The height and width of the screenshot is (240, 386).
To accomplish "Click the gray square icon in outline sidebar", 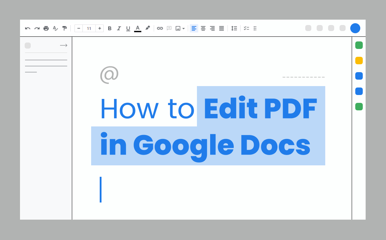I will click(28, 45).
